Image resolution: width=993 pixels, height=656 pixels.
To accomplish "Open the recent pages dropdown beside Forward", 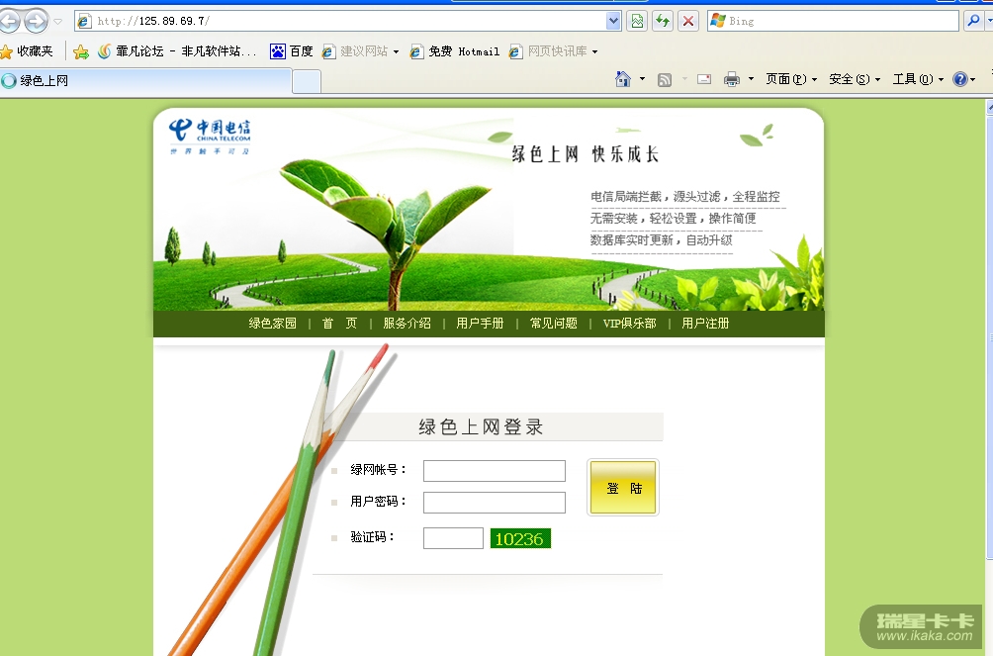I will tap(58, 22).
